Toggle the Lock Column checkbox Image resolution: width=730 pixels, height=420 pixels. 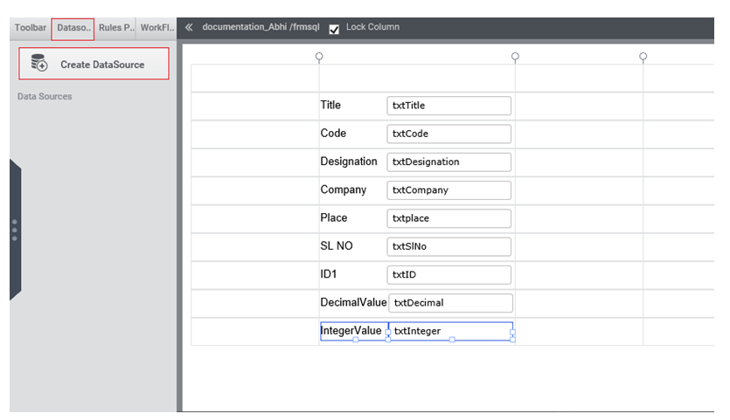click(x=334, y=30)
